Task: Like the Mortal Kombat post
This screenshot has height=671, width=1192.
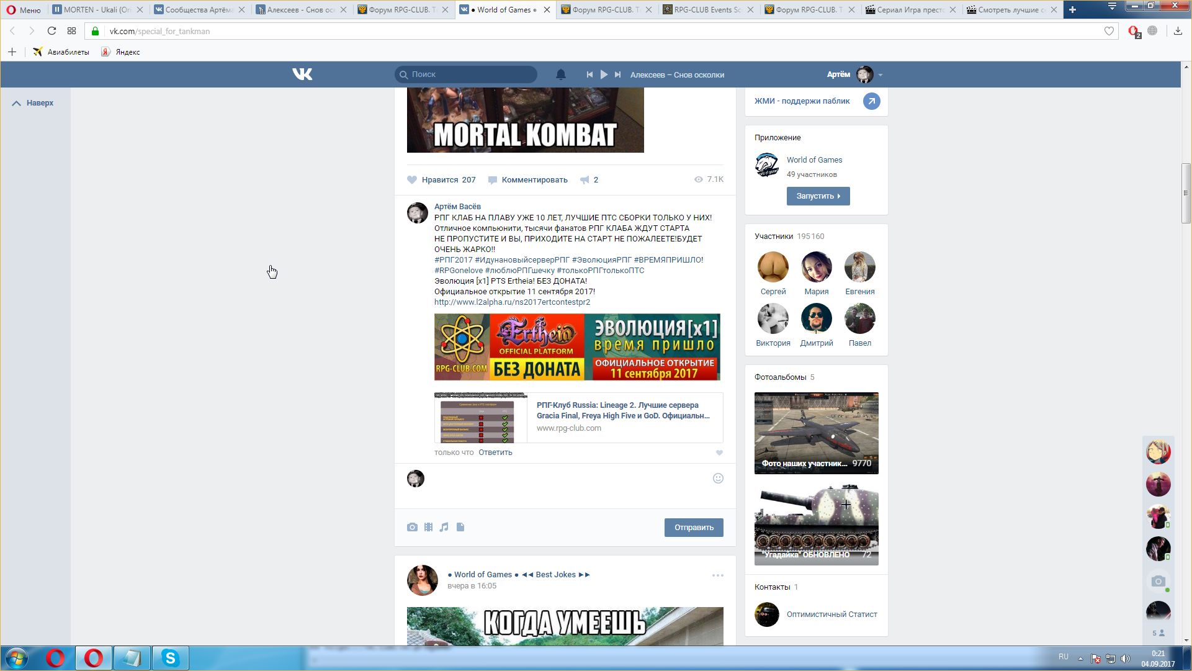Action: point(441,180)
